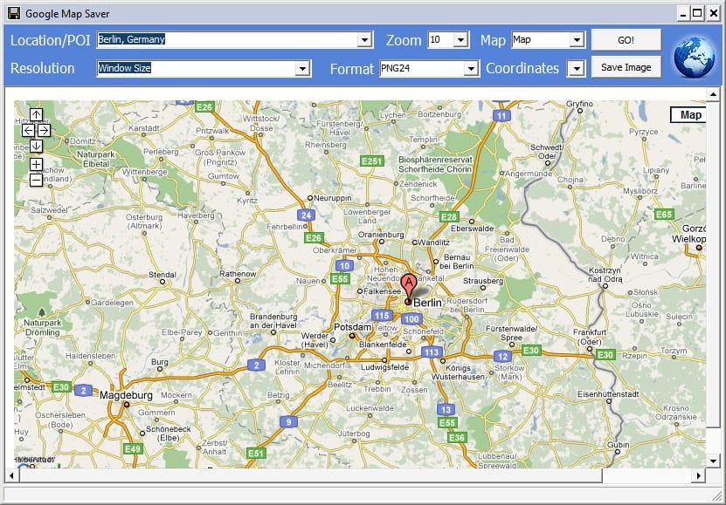Pan the map down with arrow button

36,146
